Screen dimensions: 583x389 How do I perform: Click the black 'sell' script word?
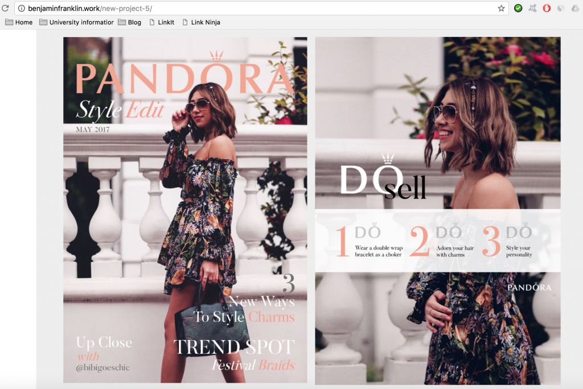click(405, 188)
